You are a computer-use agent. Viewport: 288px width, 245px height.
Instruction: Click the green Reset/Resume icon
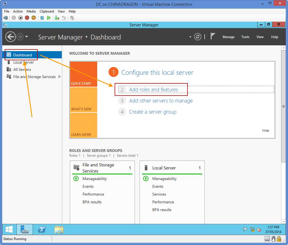pyautogui.click(x=49, y=18)
